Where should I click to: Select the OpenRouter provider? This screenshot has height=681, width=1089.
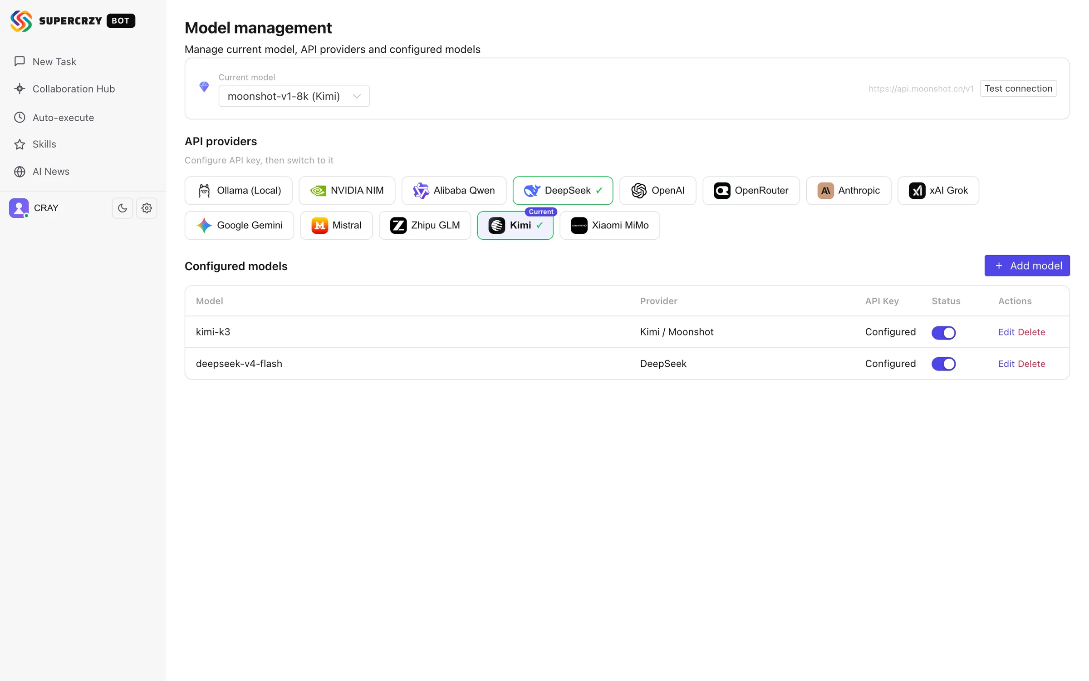pos(751,191)
